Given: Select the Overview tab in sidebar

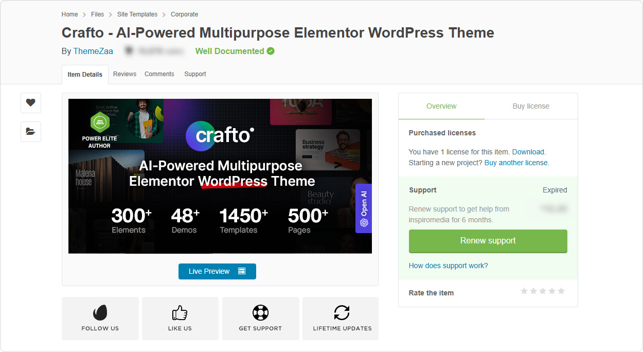Looking at the screenshot, I should click(x=441, y=106).
